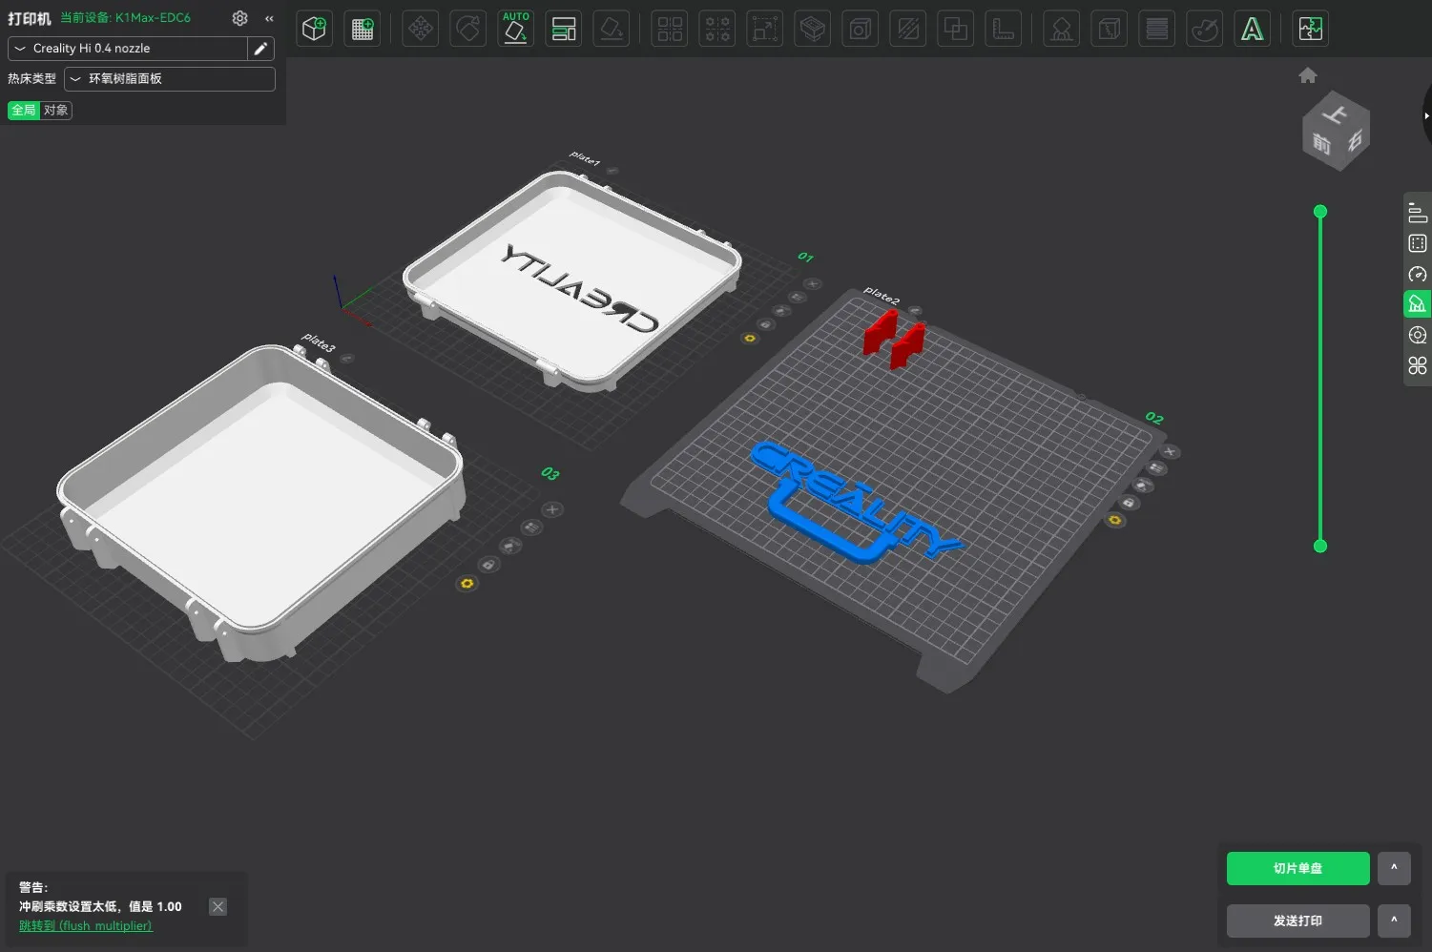1432x952 pixels.
Task: Click the bottom handle of green layer slider
Action: [1320, 546]
